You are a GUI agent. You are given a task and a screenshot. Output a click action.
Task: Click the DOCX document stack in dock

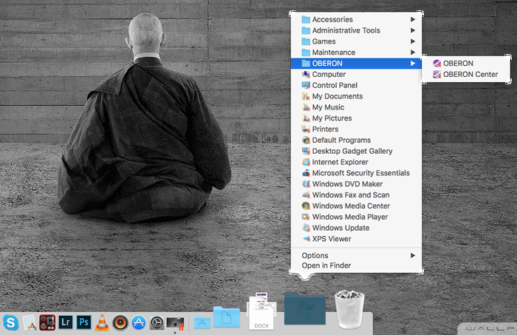[261, 311]
